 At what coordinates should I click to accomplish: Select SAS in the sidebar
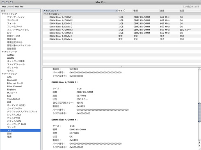(9, 96)
